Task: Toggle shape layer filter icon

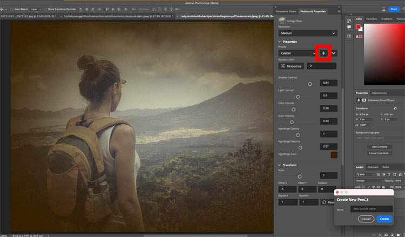Action: point(395,174)
